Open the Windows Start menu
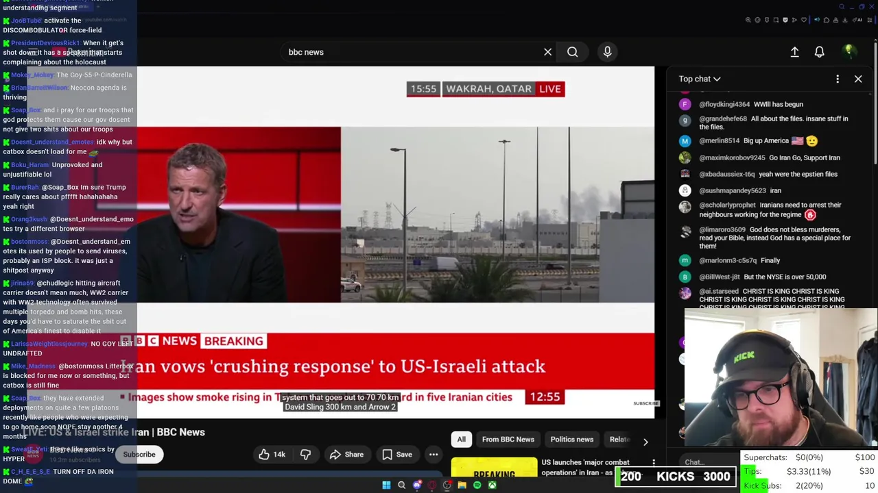The height and width of the screenshot is (493, 878). (386, 485)
